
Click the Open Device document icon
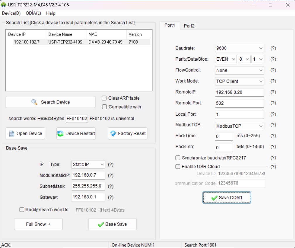click(12, 133)
